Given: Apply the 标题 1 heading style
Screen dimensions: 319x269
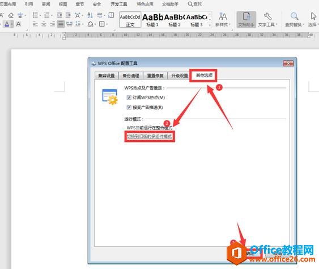Looking at the screenshot, I should click(152, 20).
